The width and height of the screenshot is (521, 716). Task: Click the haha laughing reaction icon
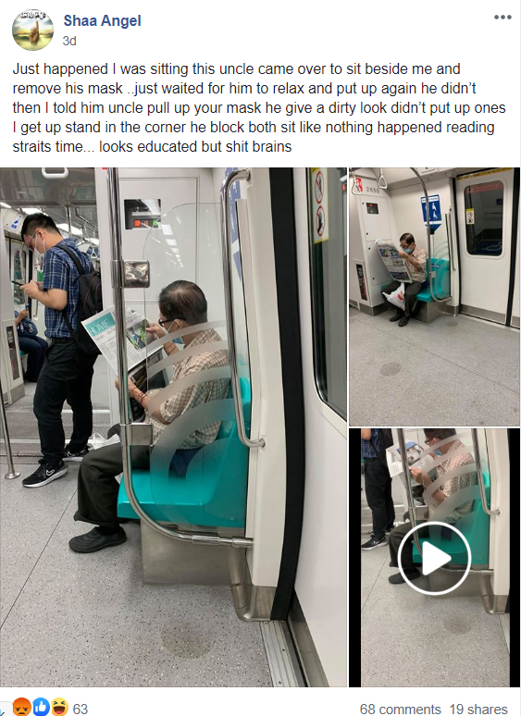pos(59,707)
